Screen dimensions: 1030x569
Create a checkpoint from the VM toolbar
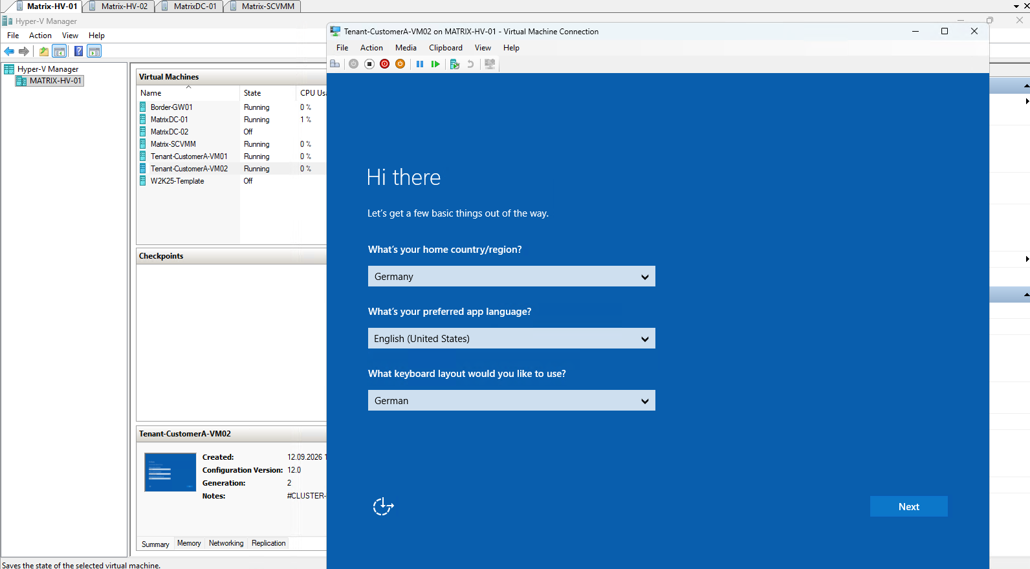[x=455, y=64]
